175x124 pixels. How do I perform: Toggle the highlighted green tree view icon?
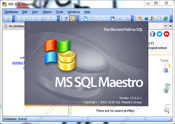pos(72,19)
